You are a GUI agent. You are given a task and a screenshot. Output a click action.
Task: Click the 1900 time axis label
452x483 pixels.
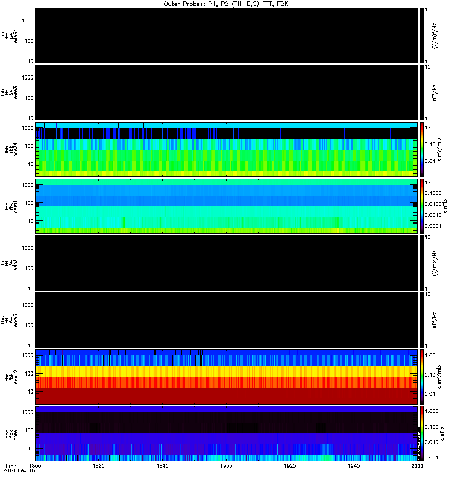pyautogui.click(x=226, y=466)
